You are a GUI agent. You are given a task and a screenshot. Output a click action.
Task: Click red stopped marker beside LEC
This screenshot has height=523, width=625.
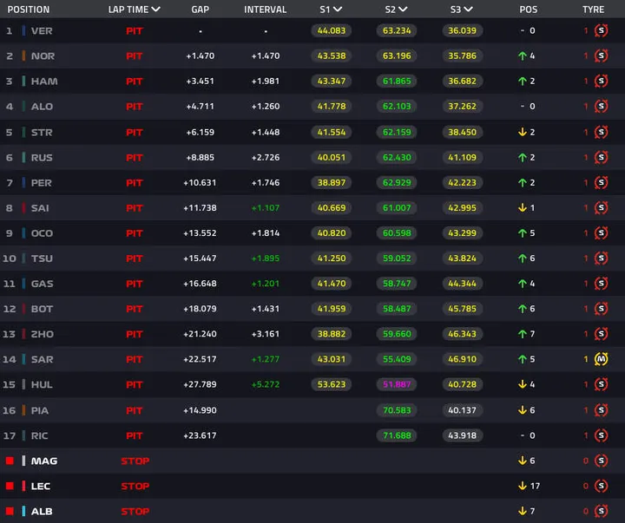click(x=10, y=486)
